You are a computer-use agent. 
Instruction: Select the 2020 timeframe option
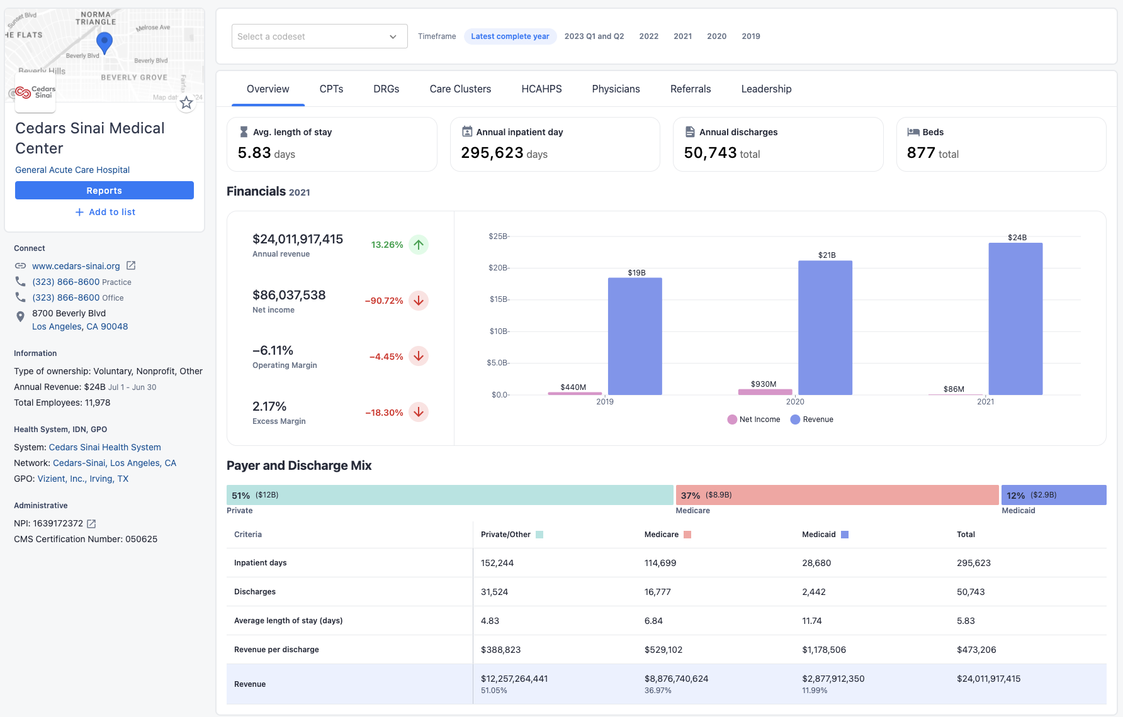point(717,36)
